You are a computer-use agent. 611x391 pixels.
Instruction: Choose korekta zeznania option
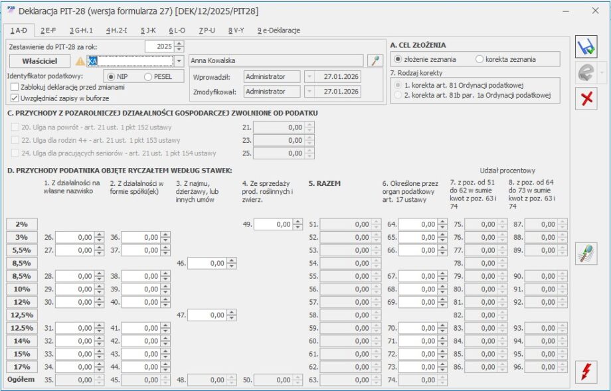click(x=480, y=59)
